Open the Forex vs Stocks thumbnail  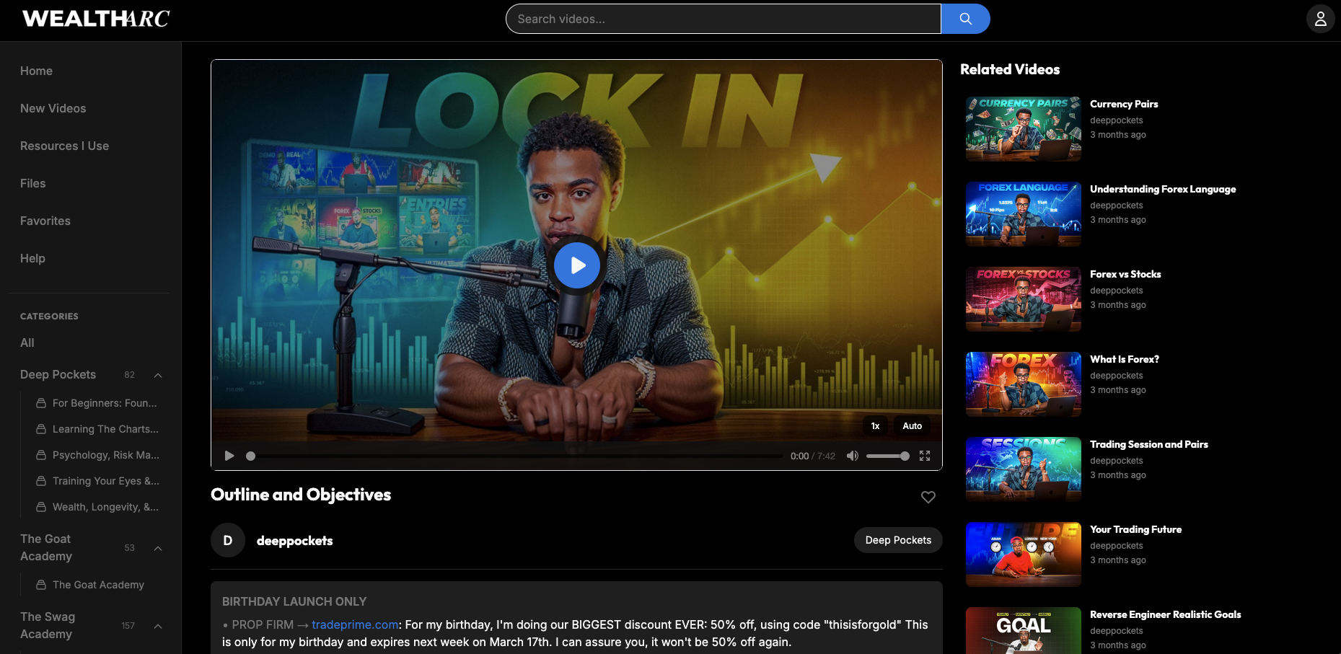(x=1023, y=299)
